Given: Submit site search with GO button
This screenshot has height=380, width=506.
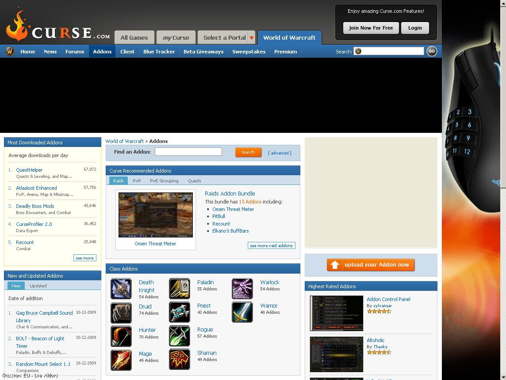Looking at the screenshot, I should pyautogui.click(x=432, y=51).
